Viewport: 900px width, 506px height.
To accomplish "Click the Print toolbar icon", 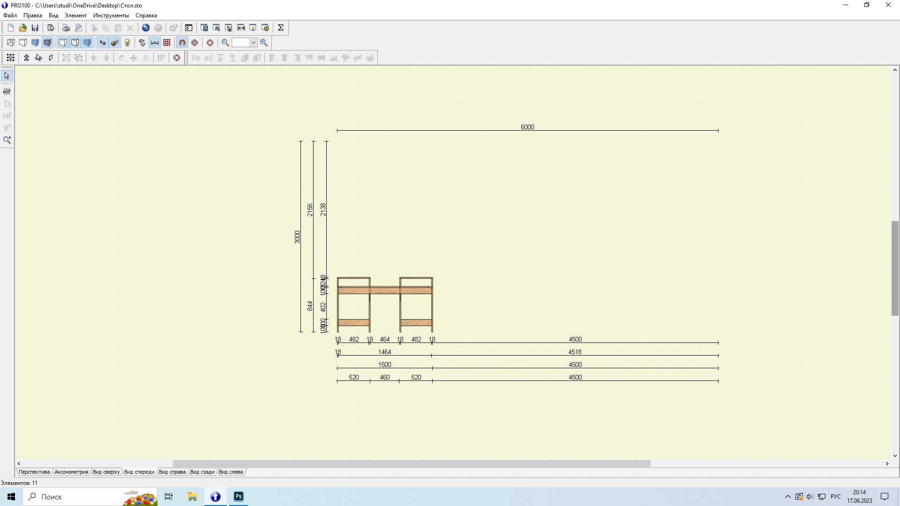I will pyautogui.click(x=66, y=28).
